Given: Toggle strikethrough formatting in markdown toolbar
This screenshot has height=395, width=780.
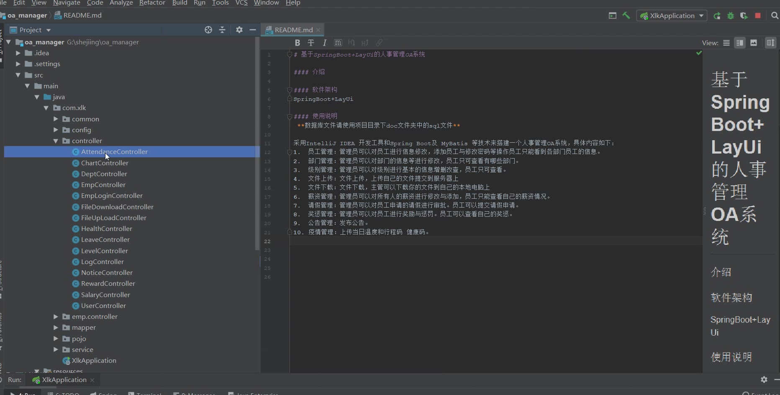Looking at the screenshot, I should [311, 43].
